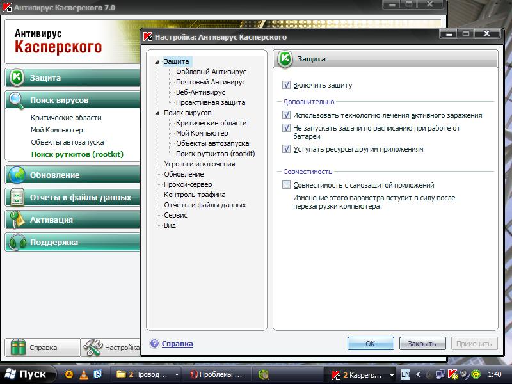Click the globe icon of Обновление section
This screenshot has width=512, height=384.
[x=17, y=175]
